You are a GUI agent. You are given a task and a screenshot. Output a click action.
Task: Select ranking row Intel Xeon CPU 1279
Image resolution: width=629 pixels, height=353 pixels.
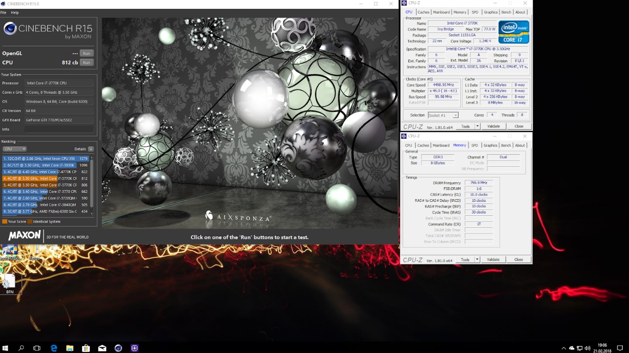[x=45, y=158]
